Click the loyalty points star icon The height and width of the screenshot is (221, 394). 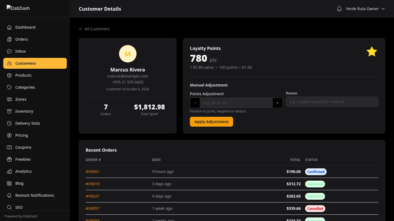coord(372,51)
